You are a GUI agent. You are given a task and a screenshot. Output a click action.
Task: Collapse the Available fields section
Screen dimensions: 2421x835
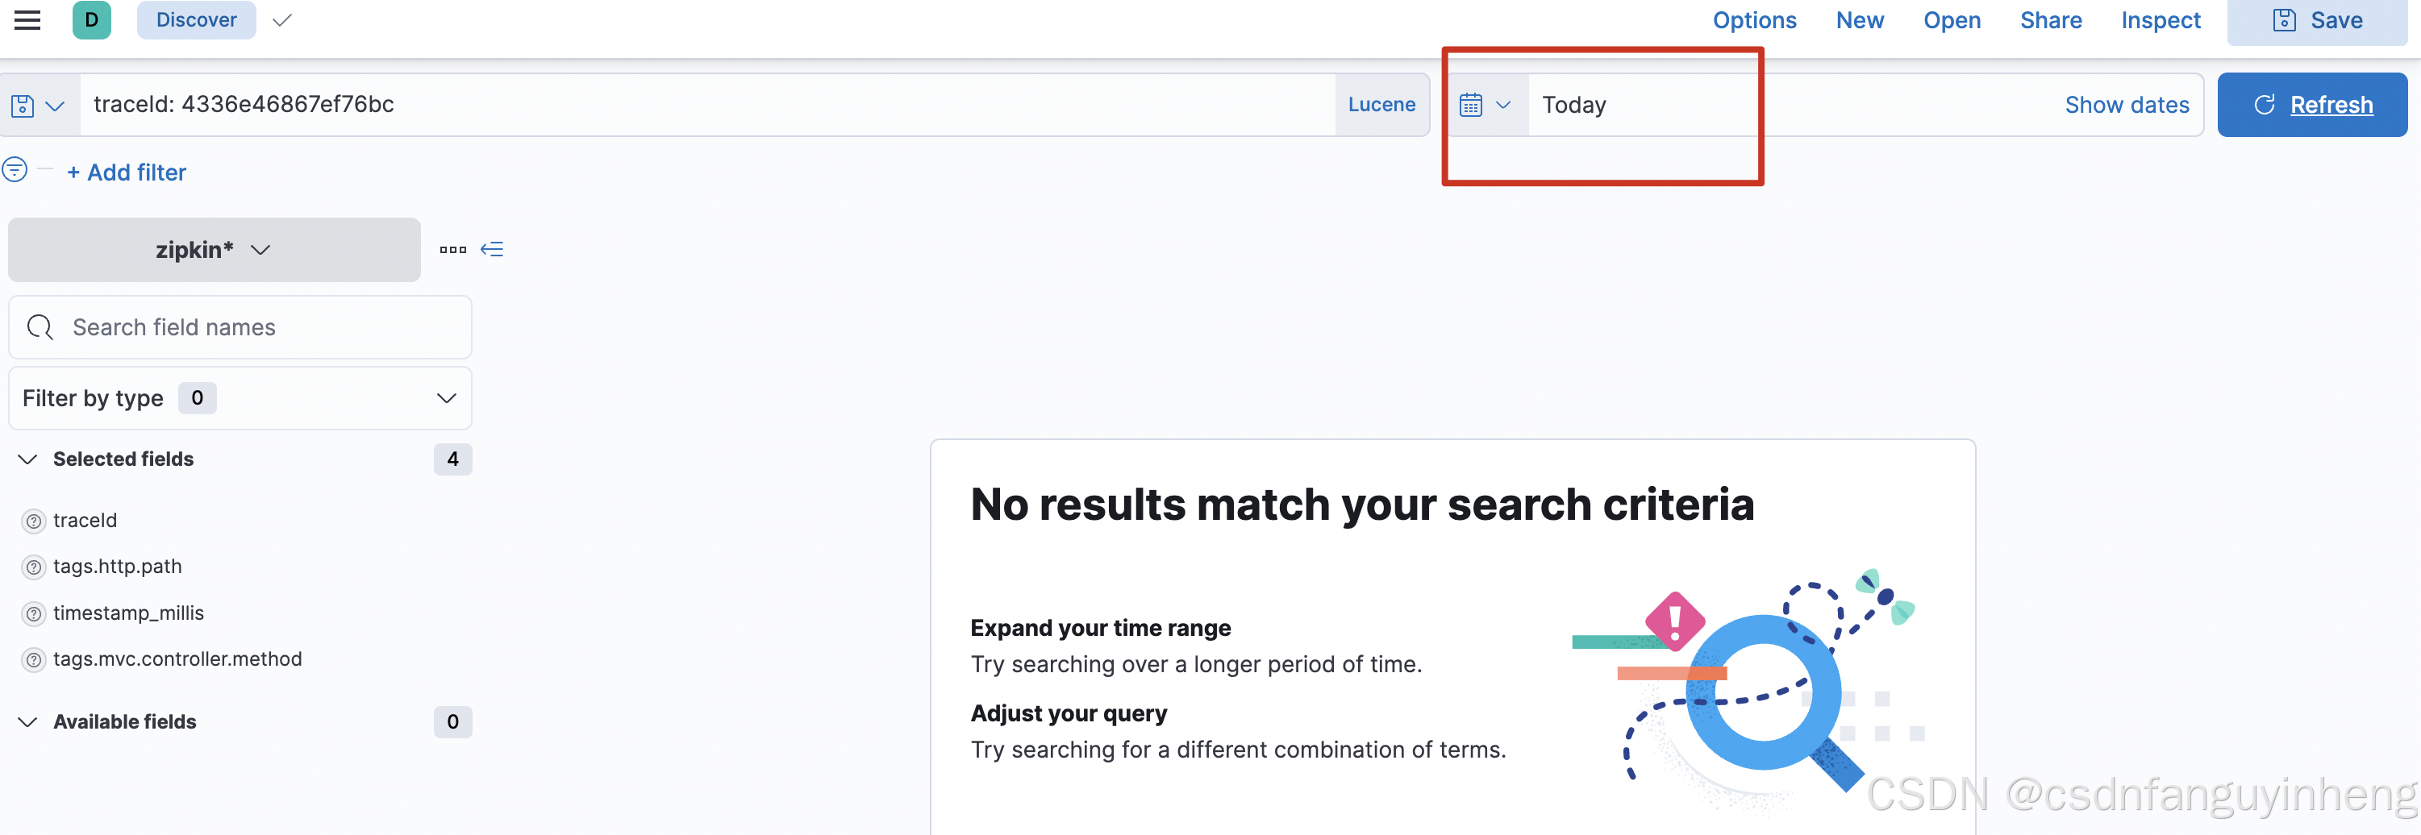click(x=28, y=722)
